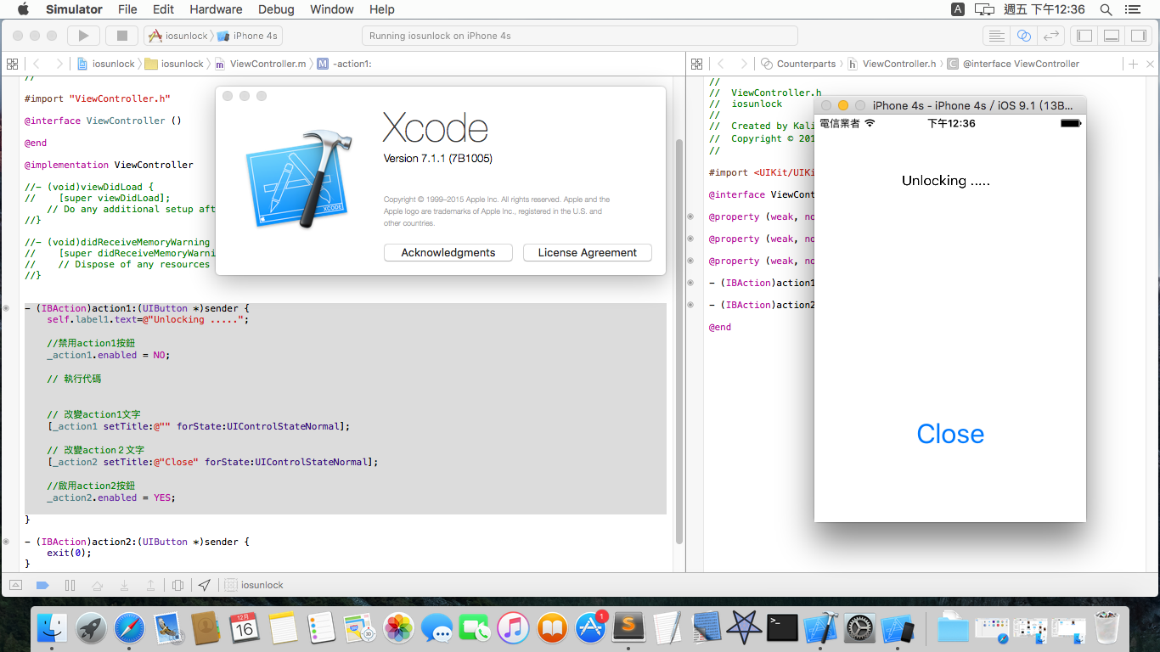Open ViewController.m jump bar segment

260,64
